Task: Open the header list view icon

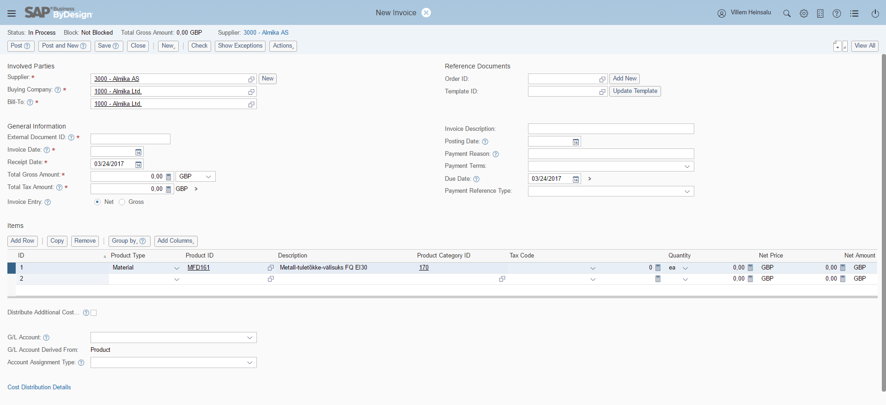Action: 854,13
